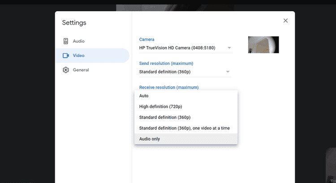The height and width of the screenshot is (183, 336).
Task: Choose Auto from the resolution list
Action: tap(144, 96)
